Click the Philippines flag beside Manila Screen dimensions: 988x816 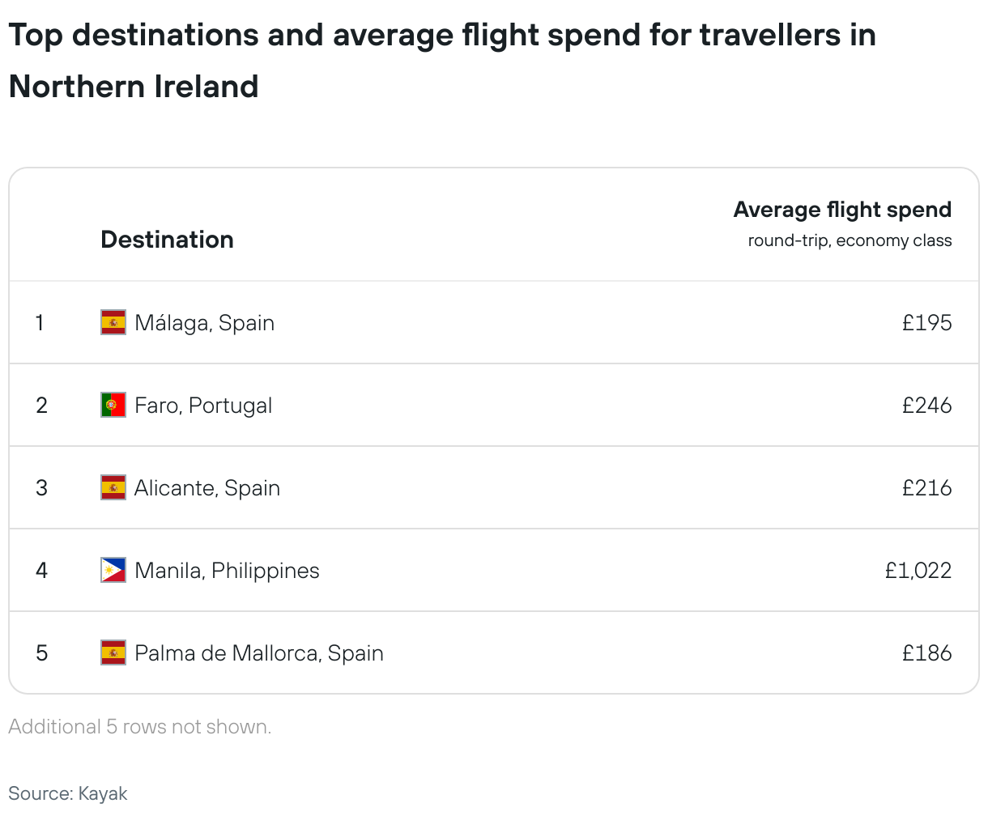point(113,570)
